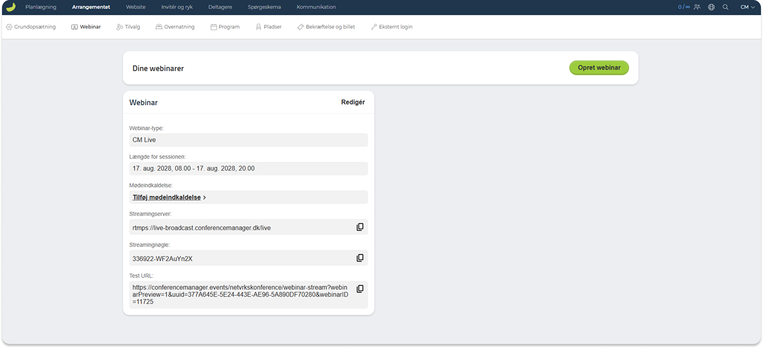Copy the Test URL
Viewport: 763px width, 348px height.
coord(360,289)
